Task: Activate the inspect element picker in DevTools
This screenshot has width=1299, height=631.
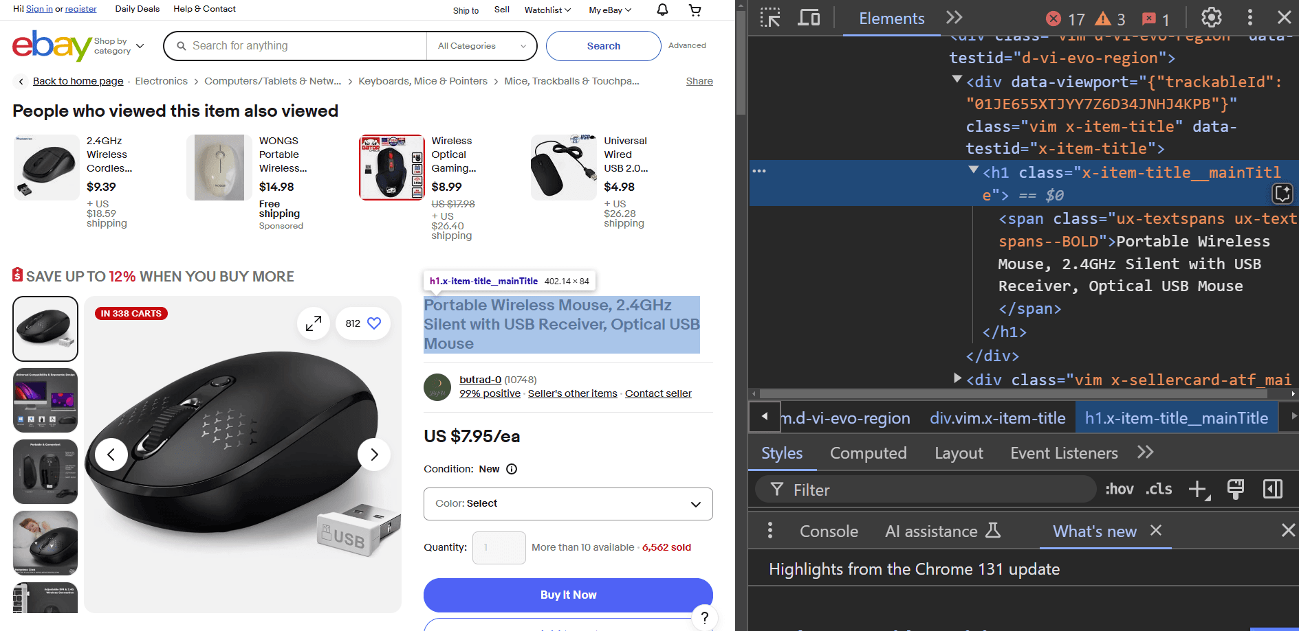Action: pos(770,18)
